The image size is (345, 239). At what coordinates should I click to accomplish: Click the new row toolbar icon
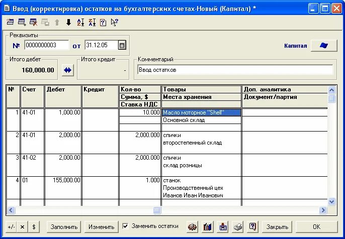[10, 22]
